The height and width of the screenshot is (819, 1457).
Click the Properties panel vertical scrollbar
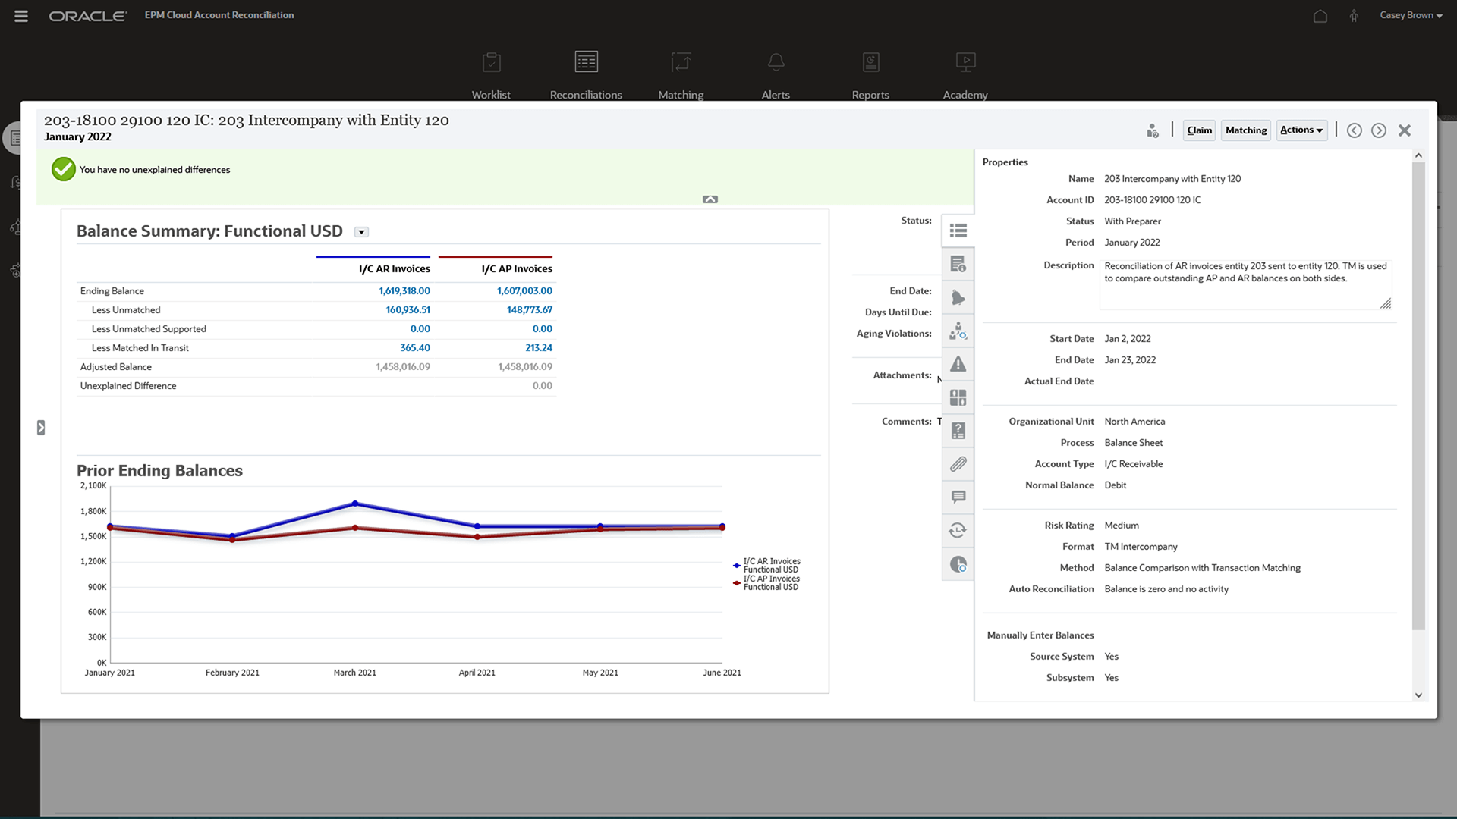point(1418,394)
